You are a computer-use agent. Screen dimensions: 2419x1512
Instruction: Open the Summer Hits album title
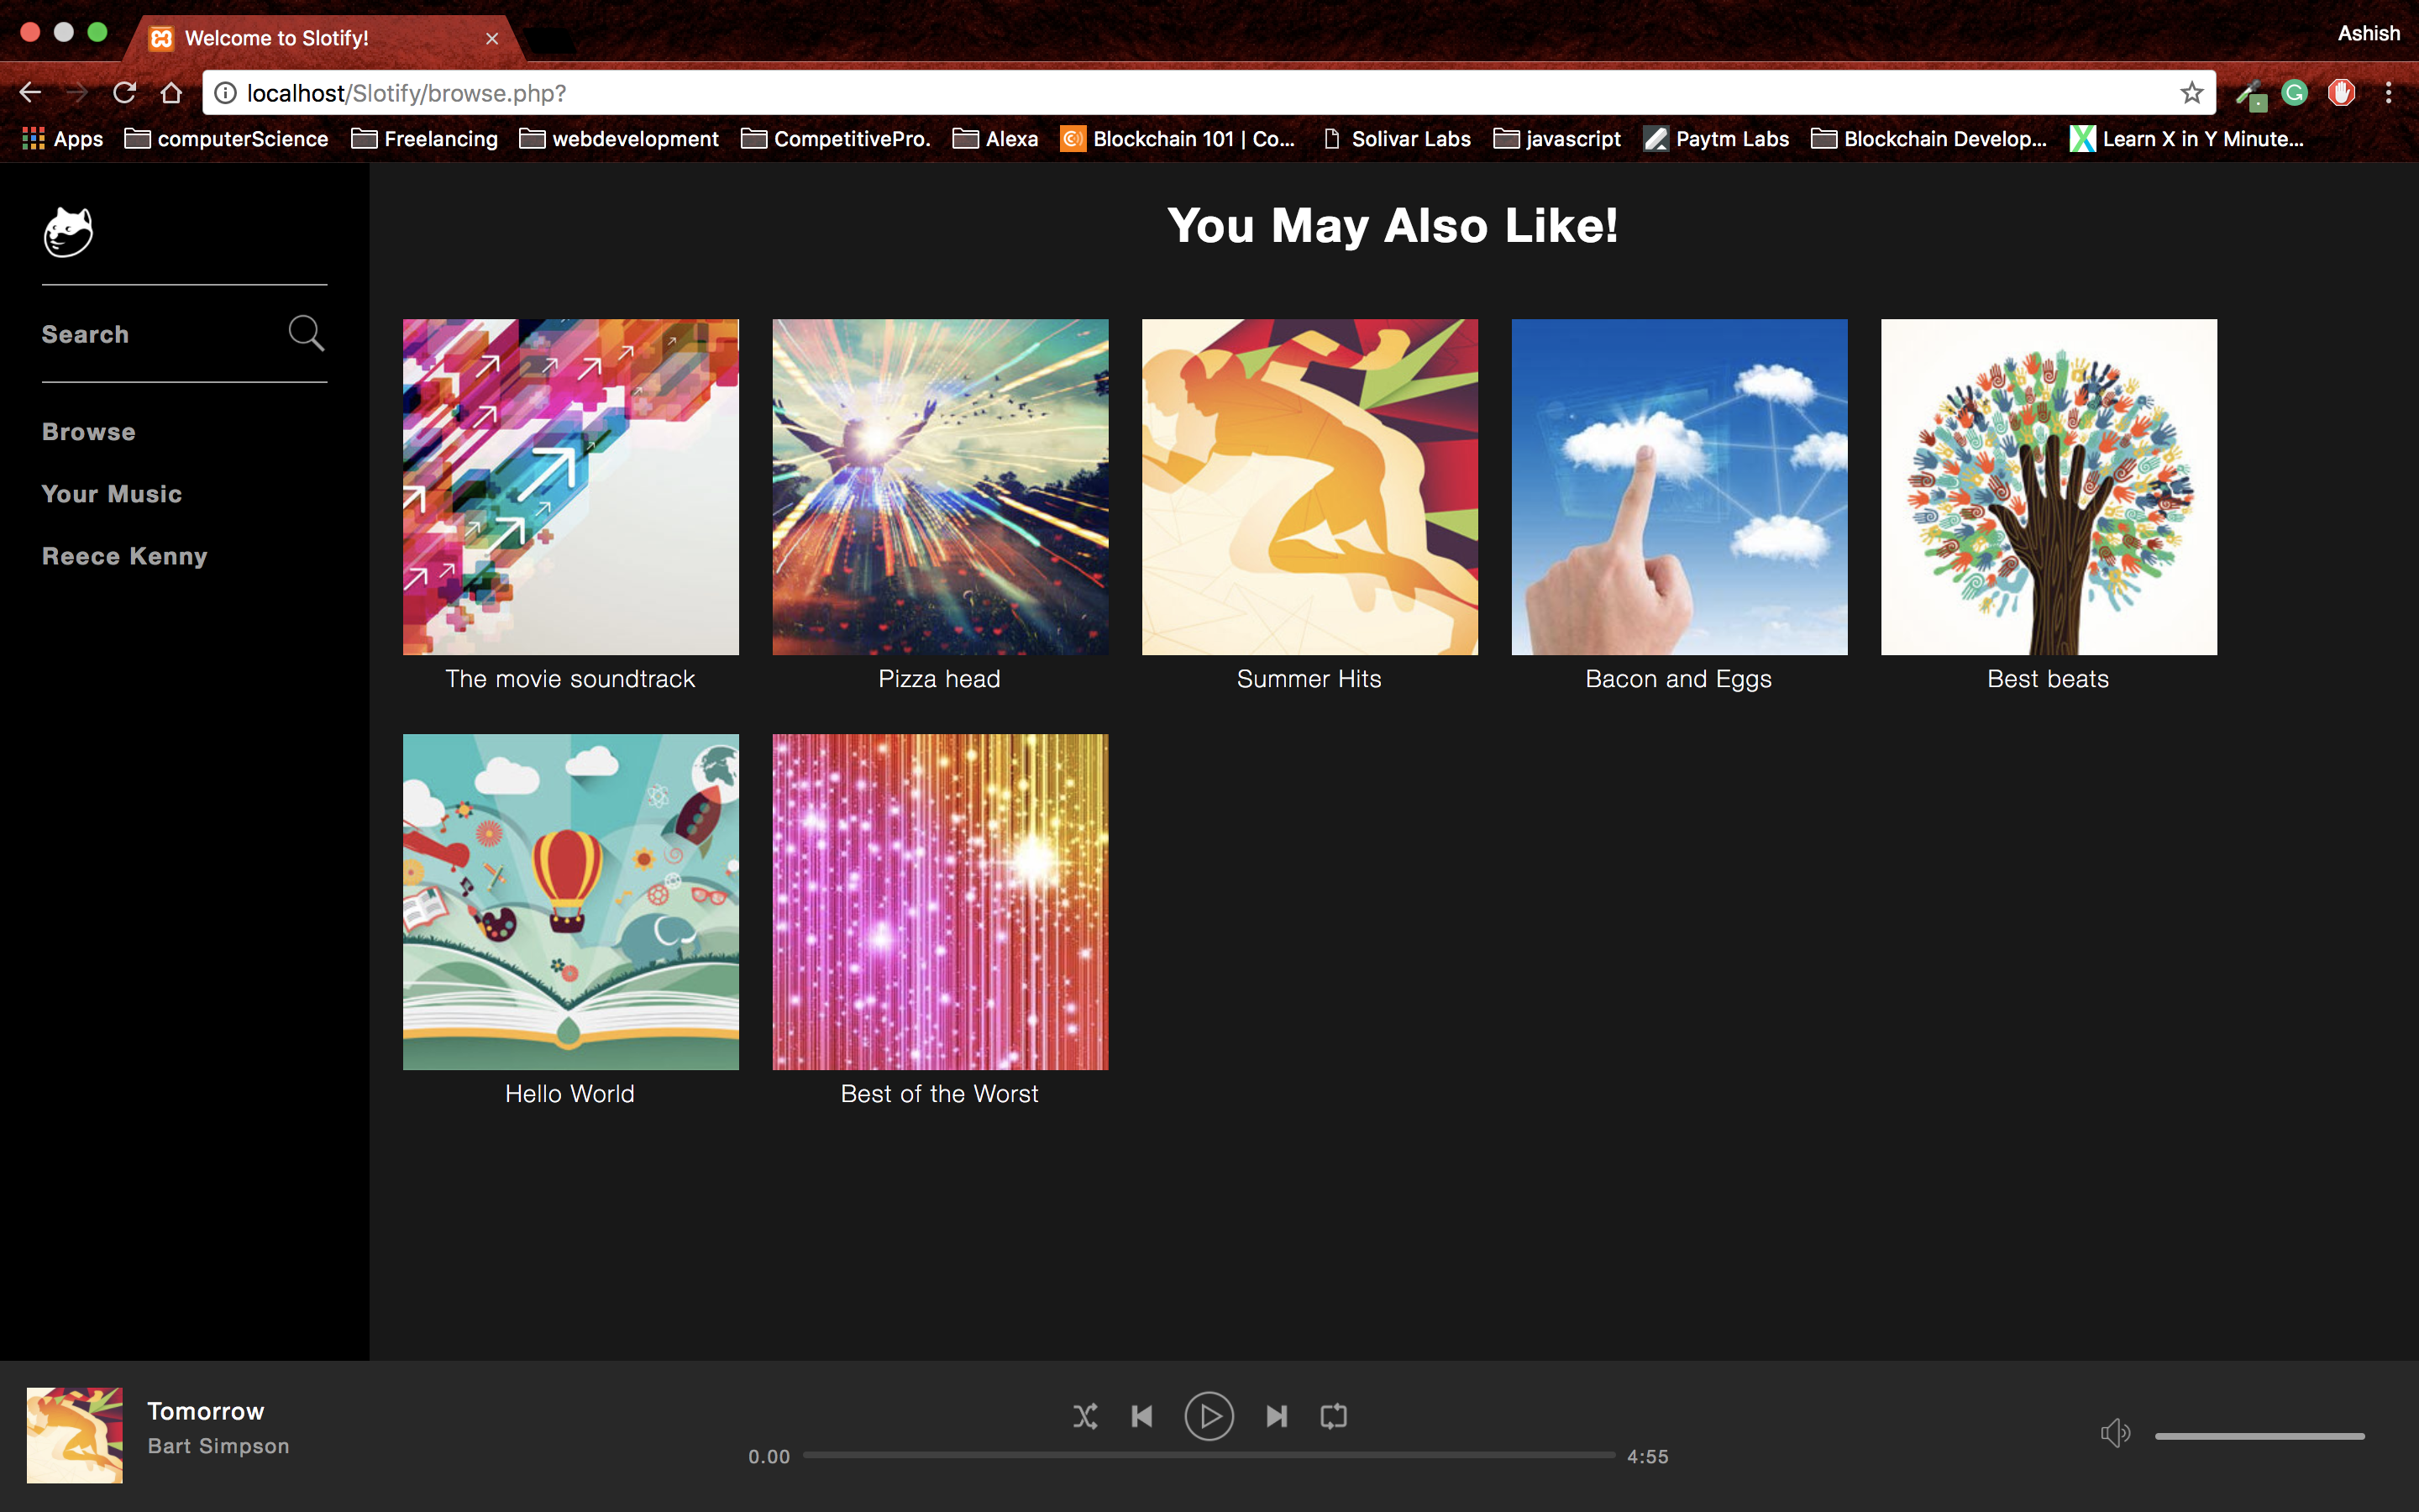[x=1309, y=679]
